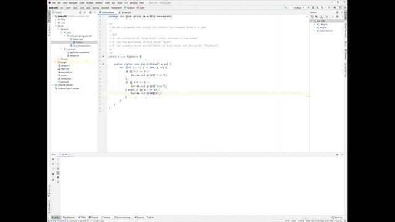
Task: Open Run panel settings gear
Action: pyautogui.click(x=338, y=155)
